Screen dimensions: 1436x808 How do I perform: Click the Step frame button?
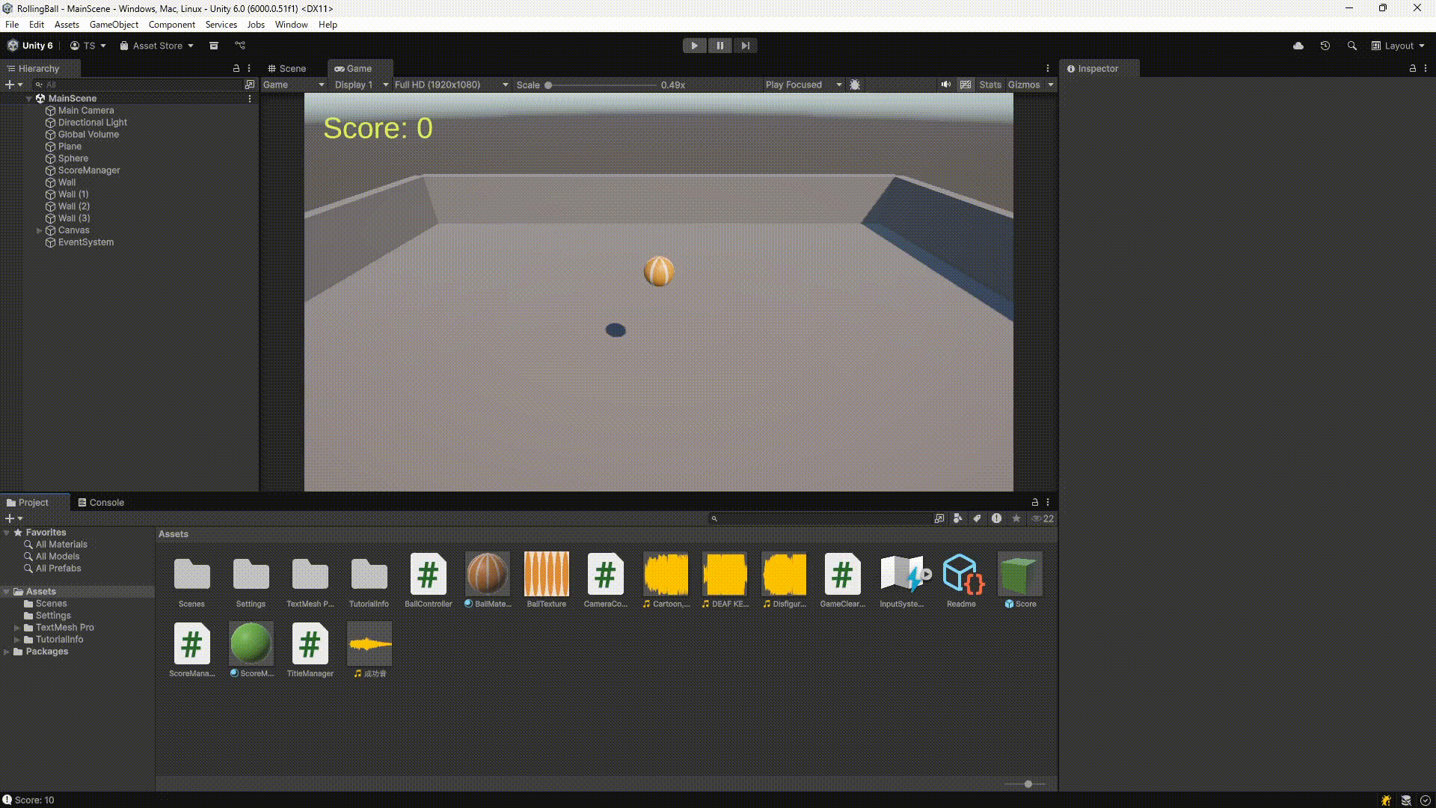tap(745, 46)
